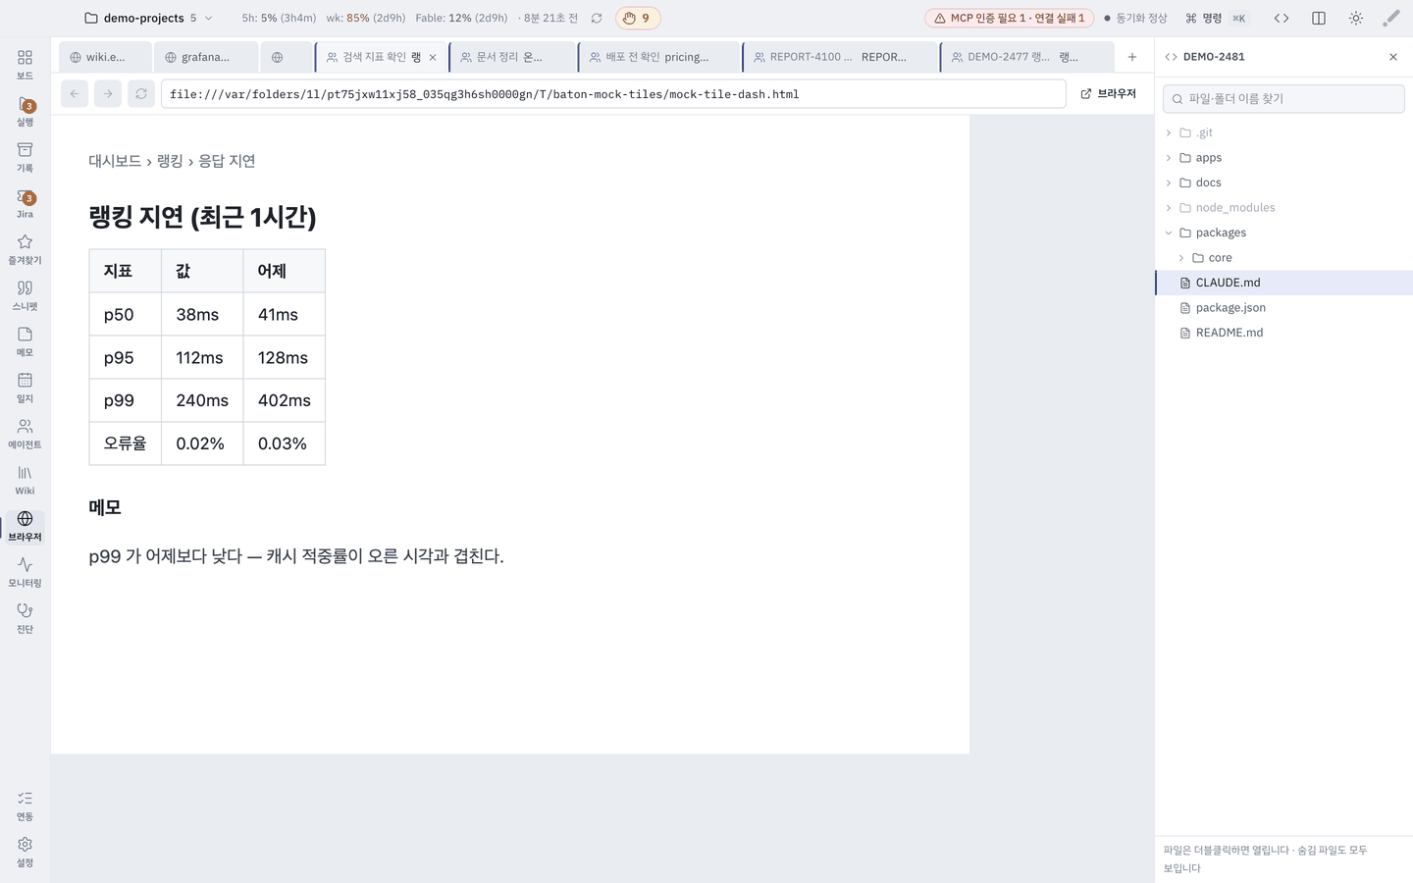Open the 실행 runs sidebar icon
Screen dimensions: 1413x883
click(x=25, y=111)
